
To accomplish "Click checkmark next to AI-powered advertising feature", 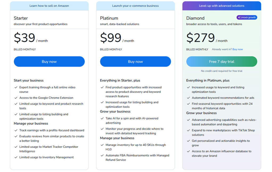I will [102, 118].
